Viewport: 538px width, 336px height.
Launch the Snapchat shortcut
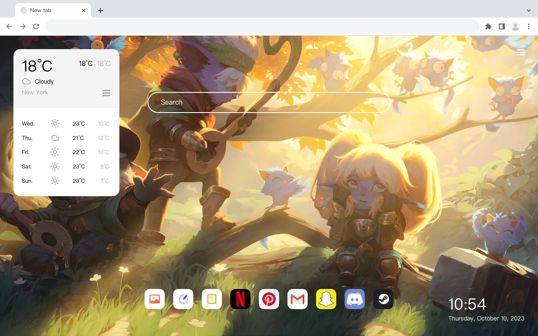pyautogui.click(x=326, y=299)
